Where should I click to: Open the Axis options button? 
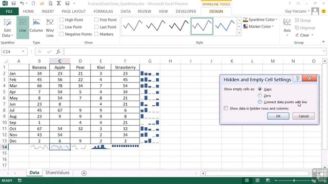[287, 28]
